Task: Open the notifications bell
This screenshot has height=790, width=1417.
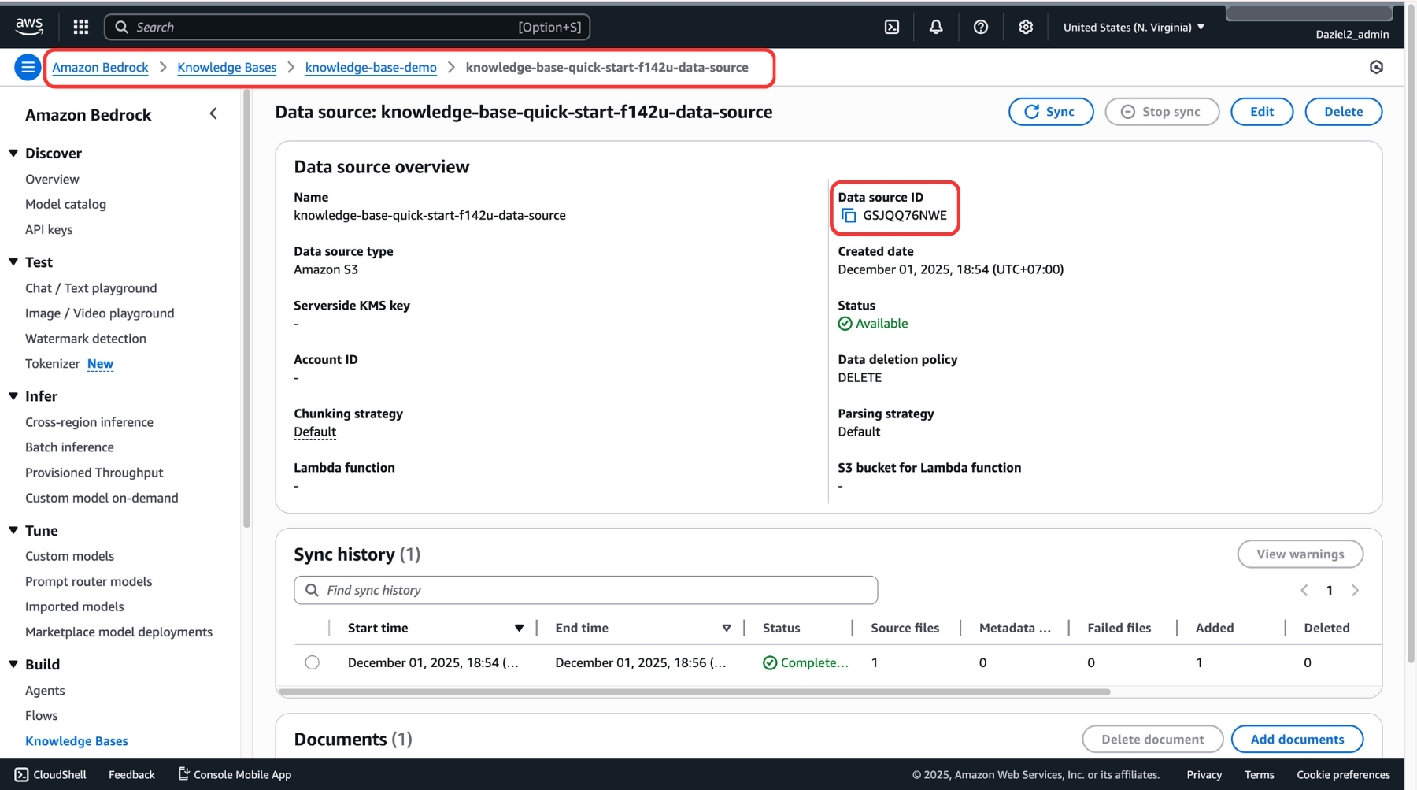Action: click(x=936, y=27)
